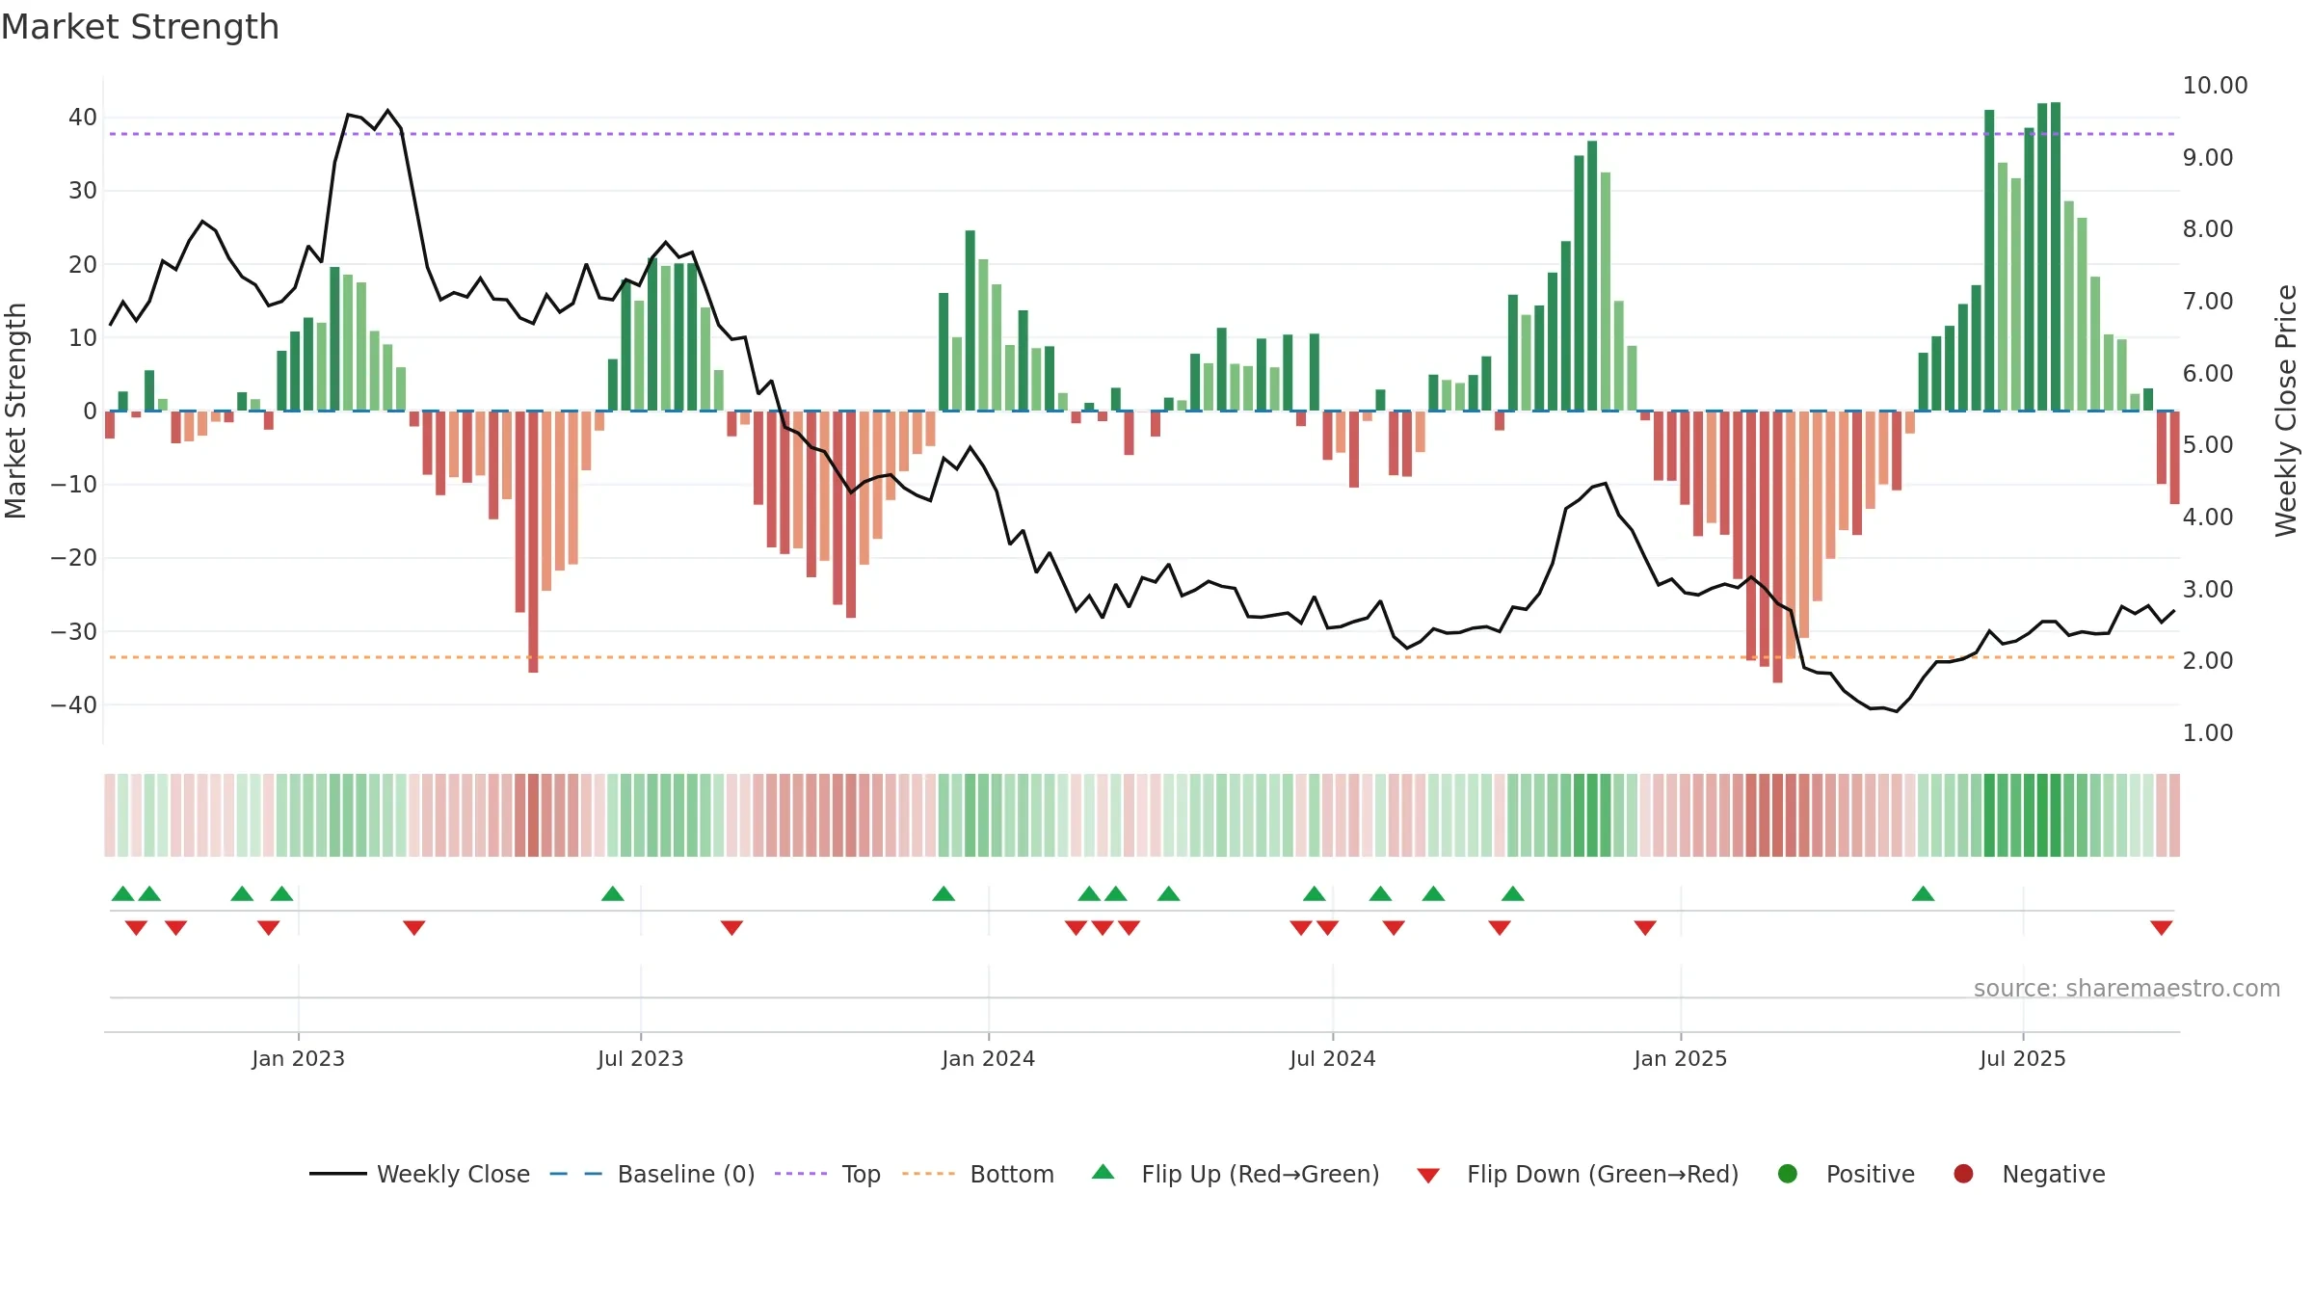Click the 30 tick on the left axis

click(x=83, y=191)
